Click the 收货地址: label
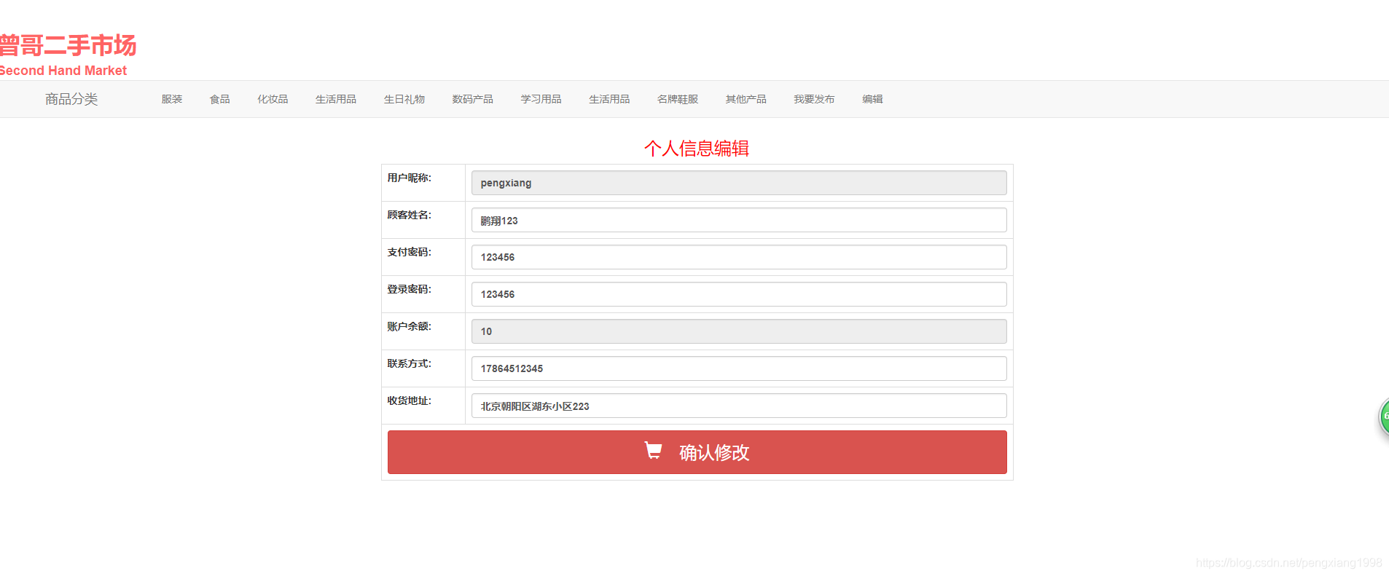 (409, 401)
